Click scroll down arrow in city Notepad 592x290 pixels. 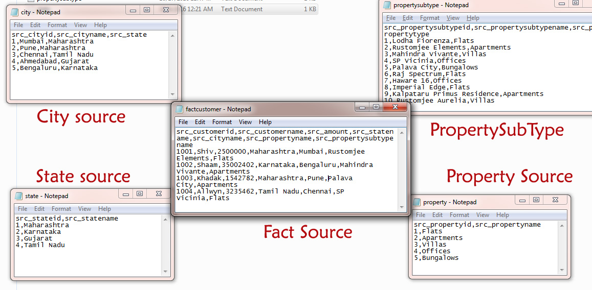(x=172, y=94)
